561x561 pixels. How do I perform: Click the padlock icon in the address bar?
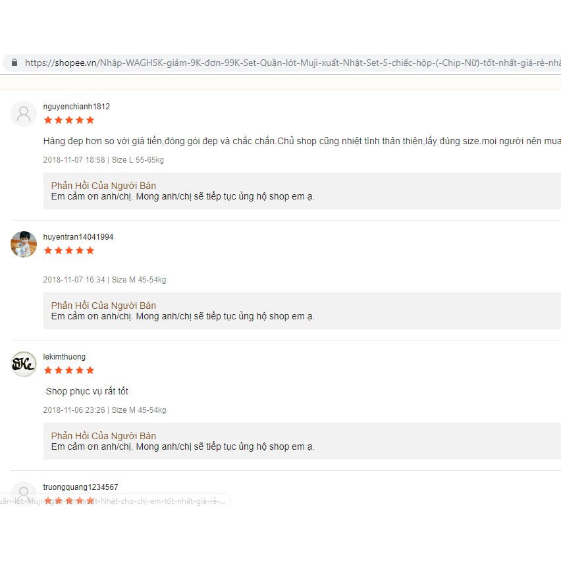pos(14,63)
